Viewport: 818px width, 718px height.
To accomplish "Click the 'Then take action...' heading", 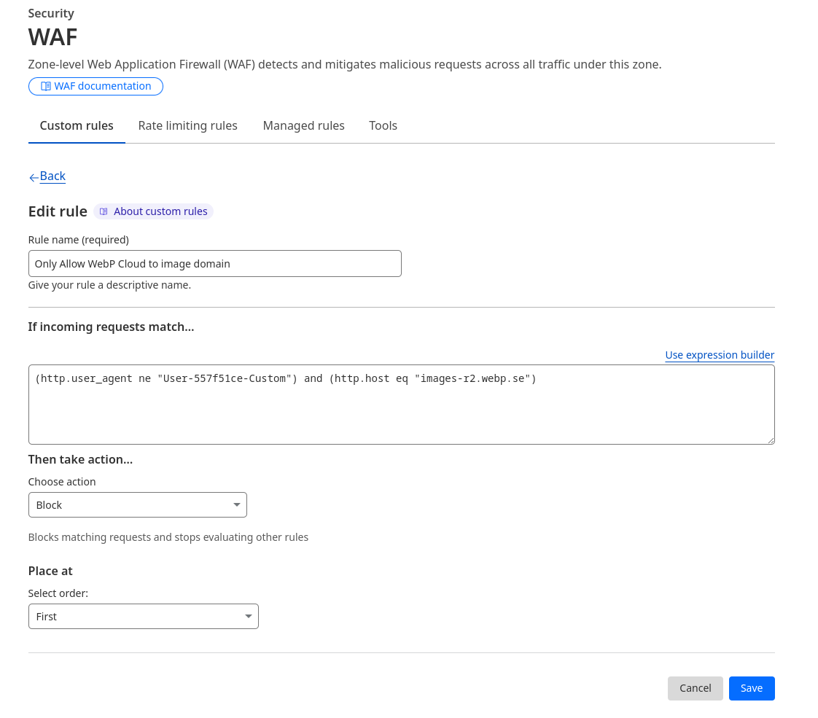I will point(80,459).
